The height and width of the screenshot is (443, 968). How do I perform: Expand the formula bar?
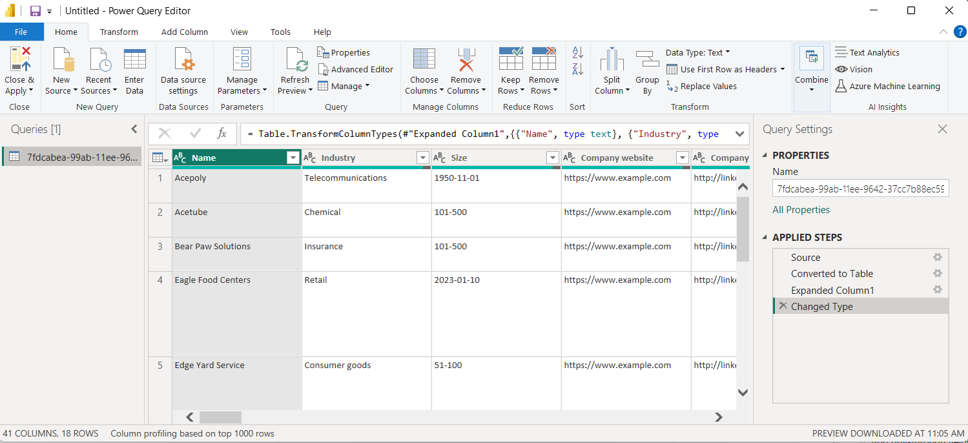tap(740, 134)
